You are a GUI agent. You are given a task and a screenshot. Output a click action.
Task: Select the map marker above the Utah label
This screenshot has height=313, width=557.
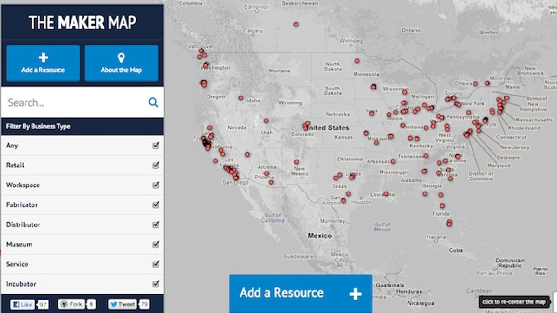click(266, 121)
